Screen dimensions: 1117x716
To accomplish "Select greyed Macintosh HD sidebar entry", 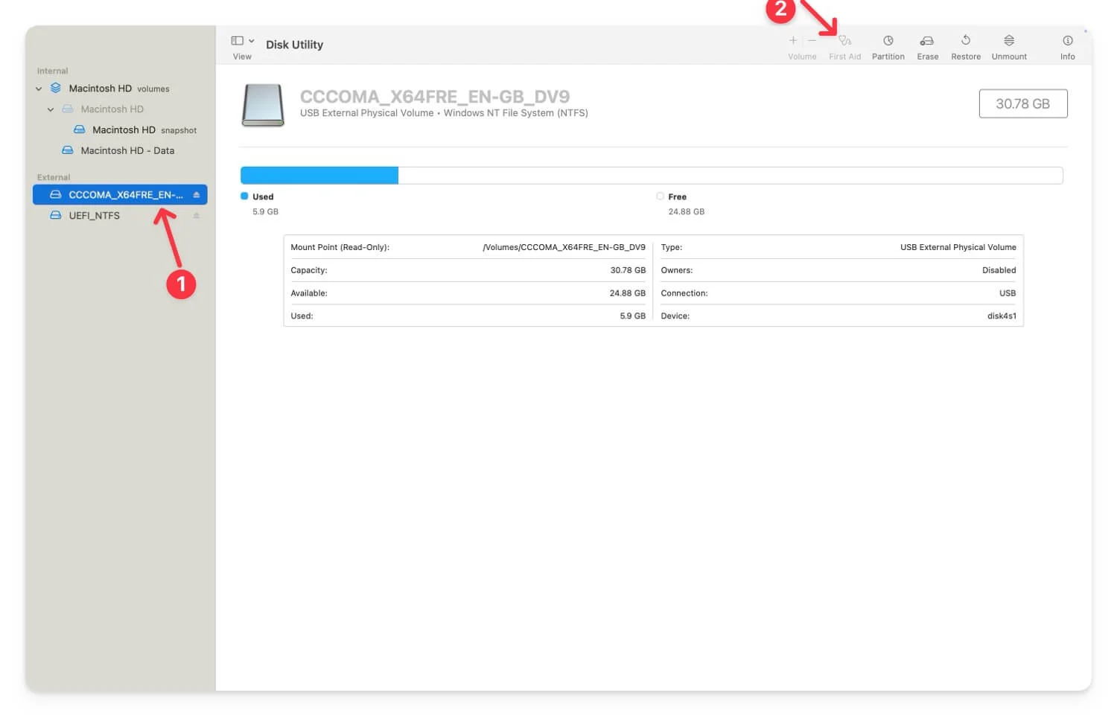I will [120, 109].
